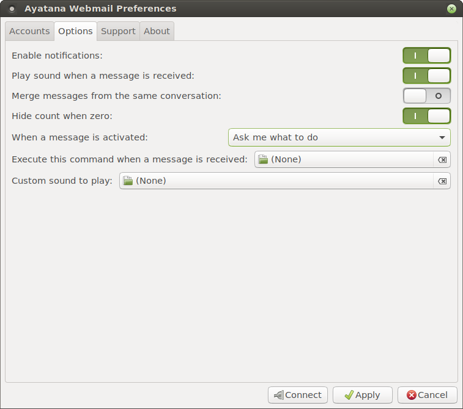Switch to the Accounts tab
Viewport: 463px width, 409px height.
[29, 31]
